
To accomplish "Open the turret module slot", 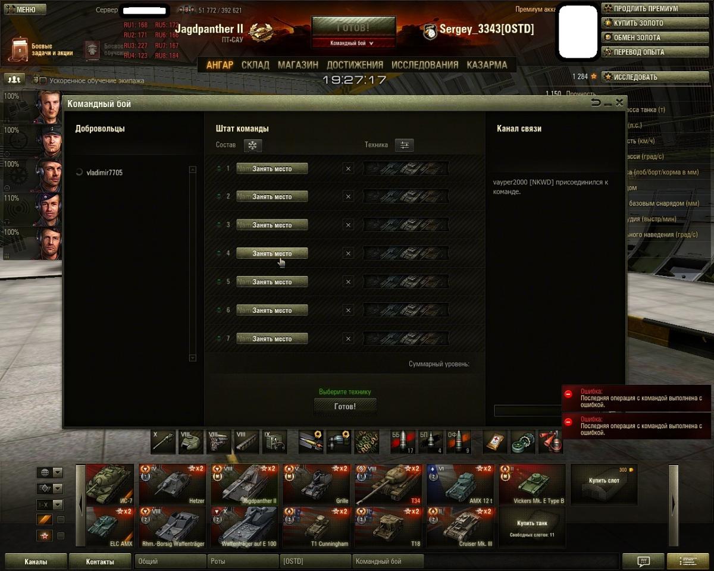I will [191, 442].
